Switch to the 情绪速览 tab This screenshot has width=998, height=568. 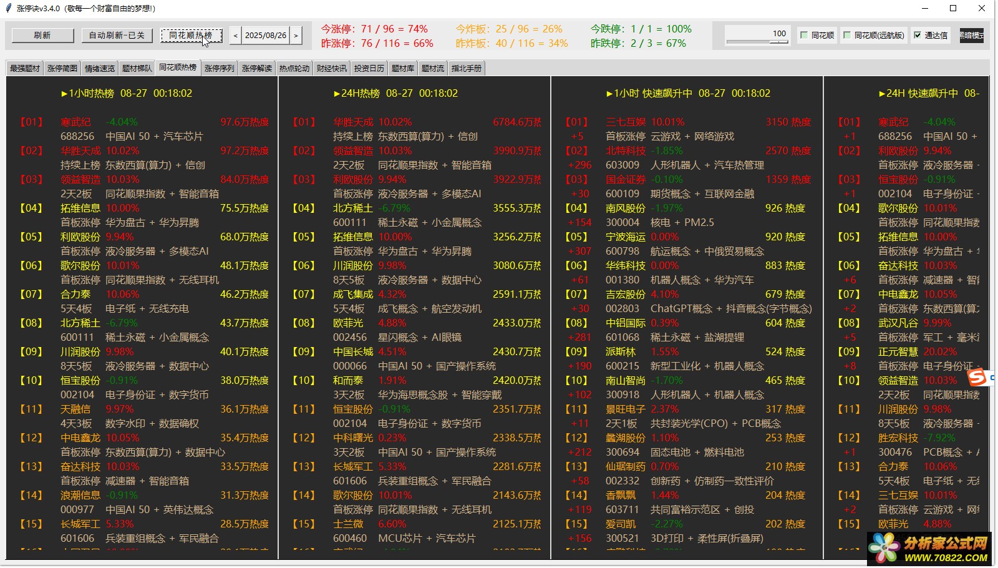[x=100, y=69]
